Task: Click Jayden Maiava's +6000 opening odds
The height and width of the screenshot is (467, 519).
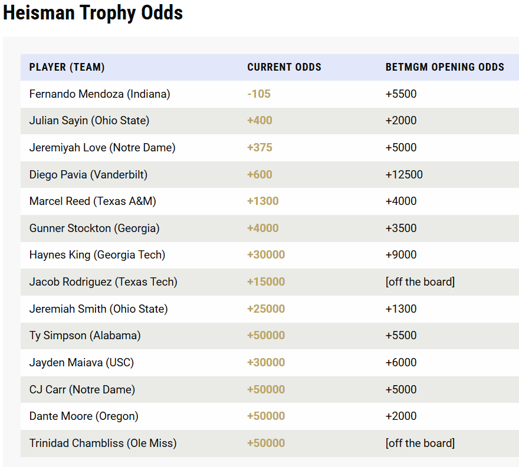Action: pos(401,362)
